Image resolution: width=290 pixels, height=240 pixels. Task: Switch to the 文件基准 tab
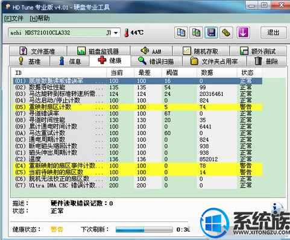(38, 51)
